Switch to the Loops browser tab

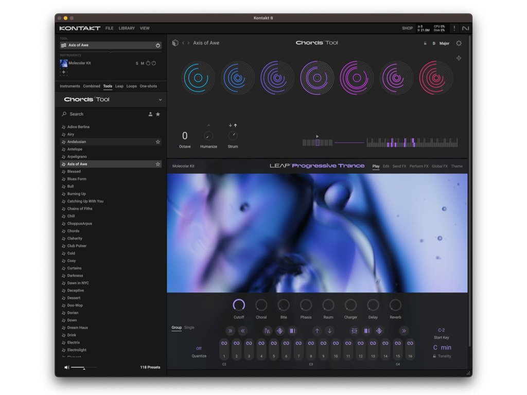tap(131, 86)
